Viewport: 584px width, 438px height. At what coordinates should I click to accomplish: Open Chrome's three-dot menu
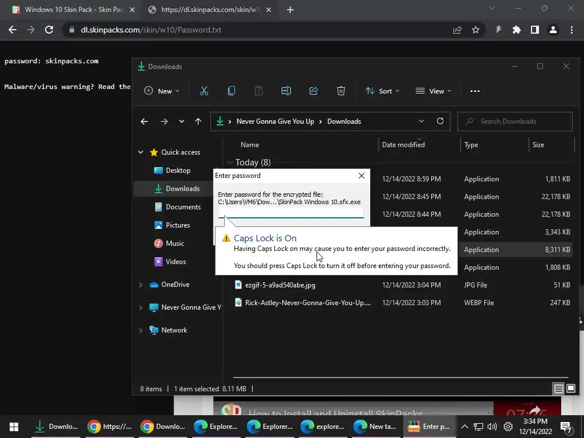pyautogui.click(x=571, y=30)
